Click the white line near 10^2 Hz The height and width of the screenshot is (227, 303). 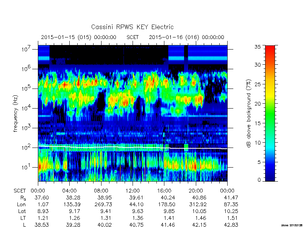point(133,148)
